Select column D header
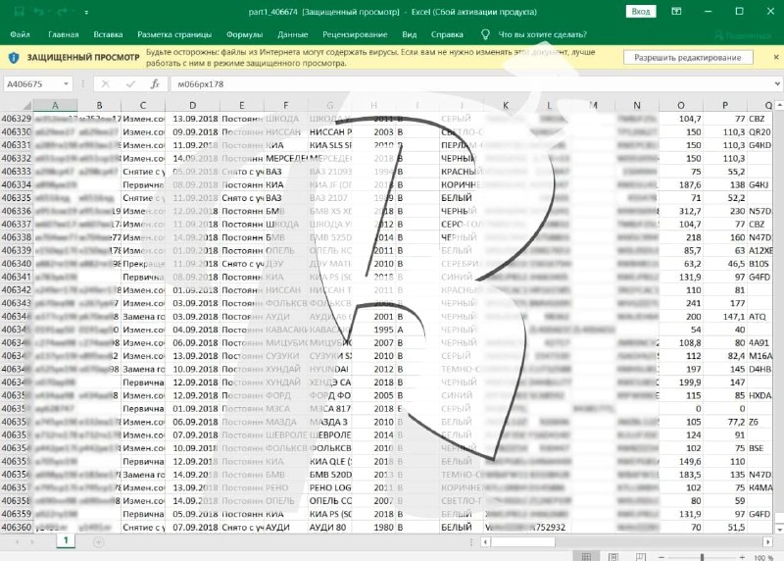This screenshot has height=561, width=784. [x=192, y=105]
